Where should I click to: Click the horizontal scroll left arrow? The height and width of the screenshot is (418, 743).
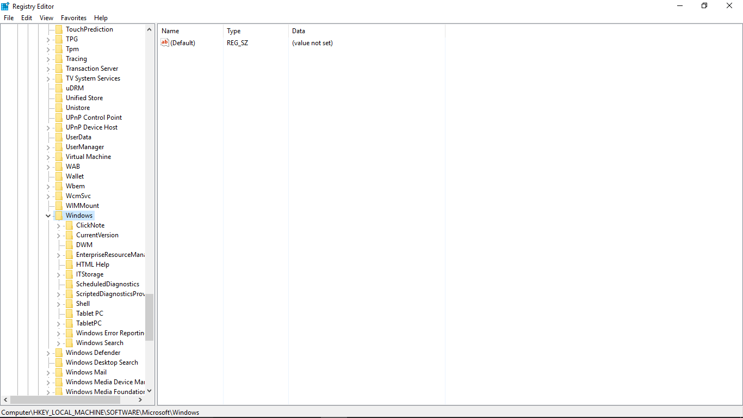6,400
